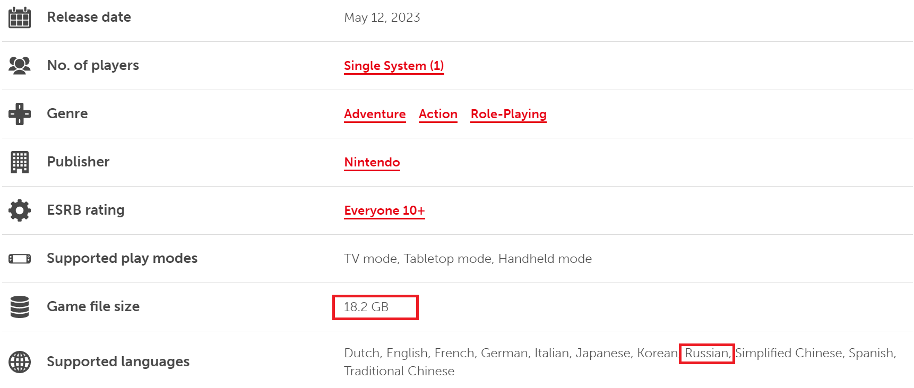
Task: Click the highlighted Russian language text
Action: [x=706, y=353]
